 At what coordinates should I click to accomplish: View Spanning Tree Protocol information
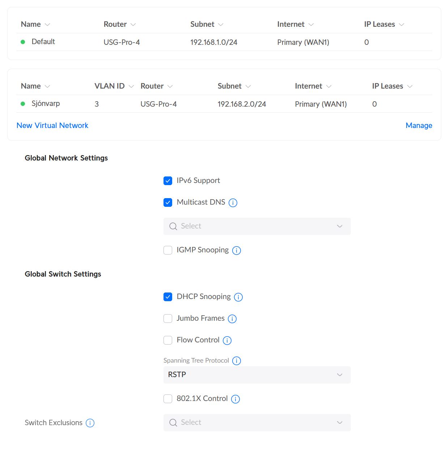(x=237, y=360)
